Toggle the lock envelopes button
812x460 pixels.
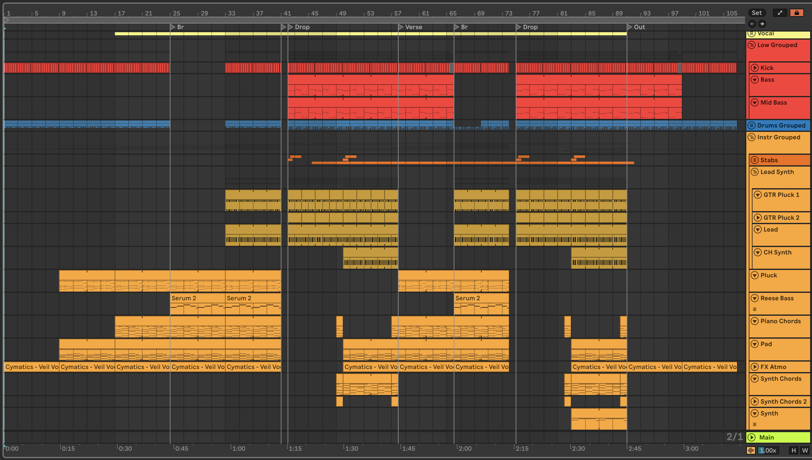pyautogui.click(x=797, y=13)
